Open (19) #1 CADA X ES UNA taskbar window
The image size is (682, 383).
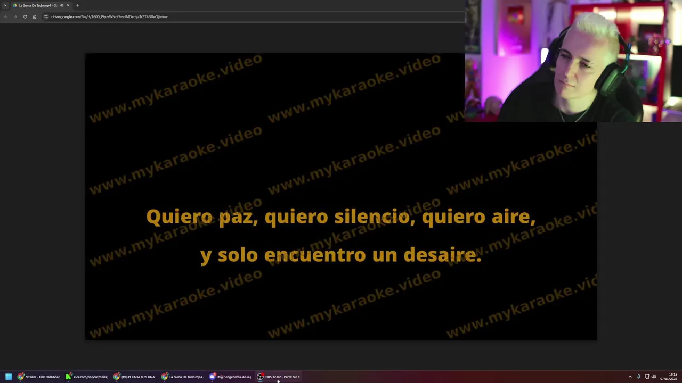135,377
